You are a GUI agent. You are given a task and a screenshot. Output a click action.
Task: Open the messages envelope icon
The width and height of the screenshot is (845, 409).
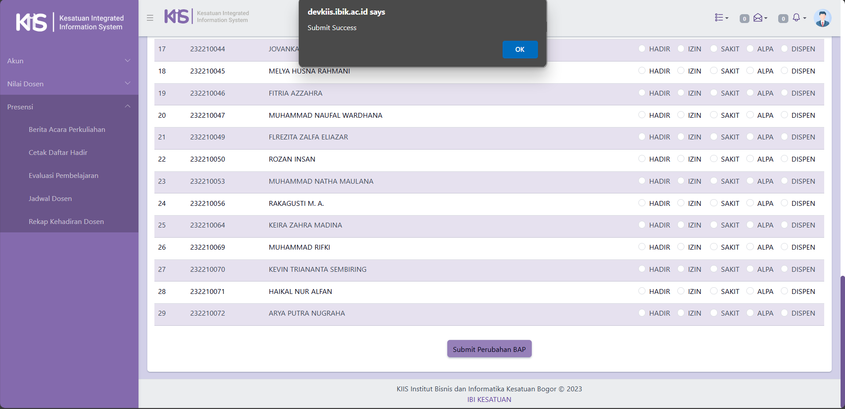click(x=759, y=18)
